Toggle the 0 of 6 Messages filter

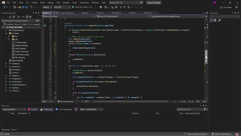coord(64,109)
